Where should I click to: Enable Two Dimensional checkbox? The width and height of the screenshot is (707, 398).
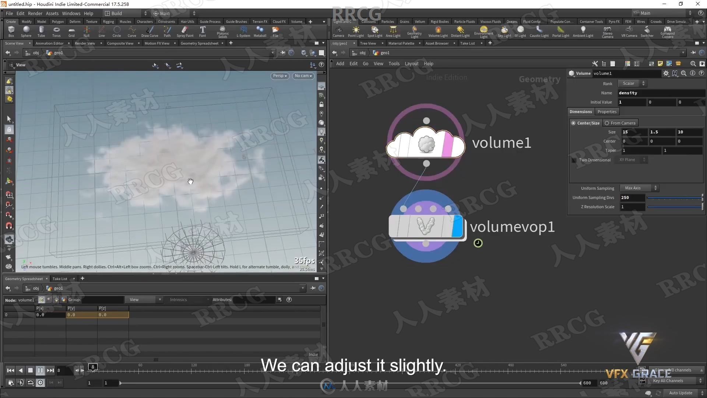[x=574, y=160]
